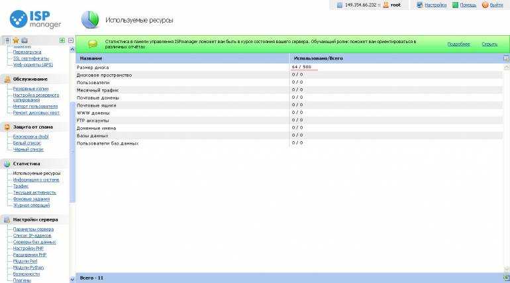The image size is (510, 283).
Task: Collapse all sidebar sections with minus icon
Action: [70, 40]
